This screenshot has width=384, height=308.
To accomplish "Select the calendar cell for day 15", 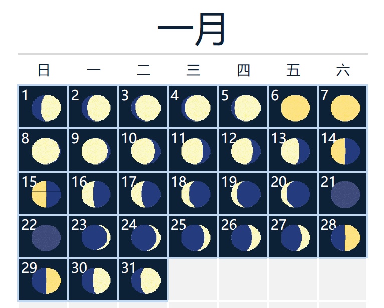I will point(43,193).
